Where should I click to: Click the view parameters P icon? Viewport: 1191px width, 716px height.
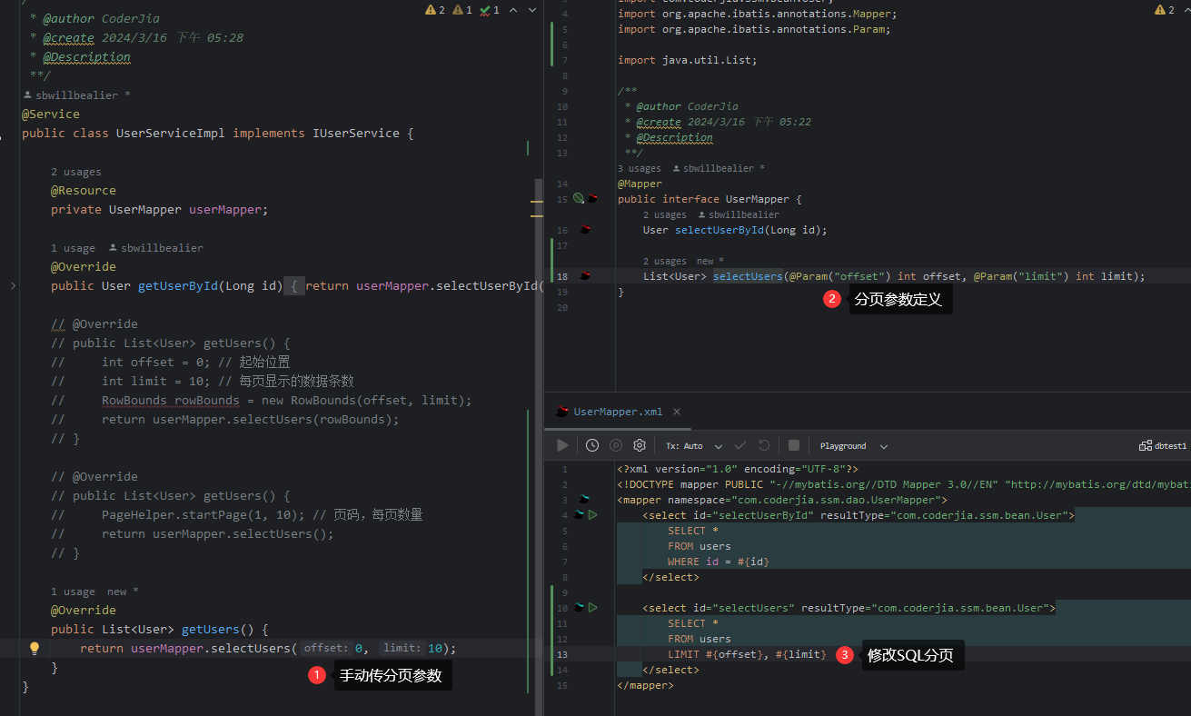coord(616,445)
